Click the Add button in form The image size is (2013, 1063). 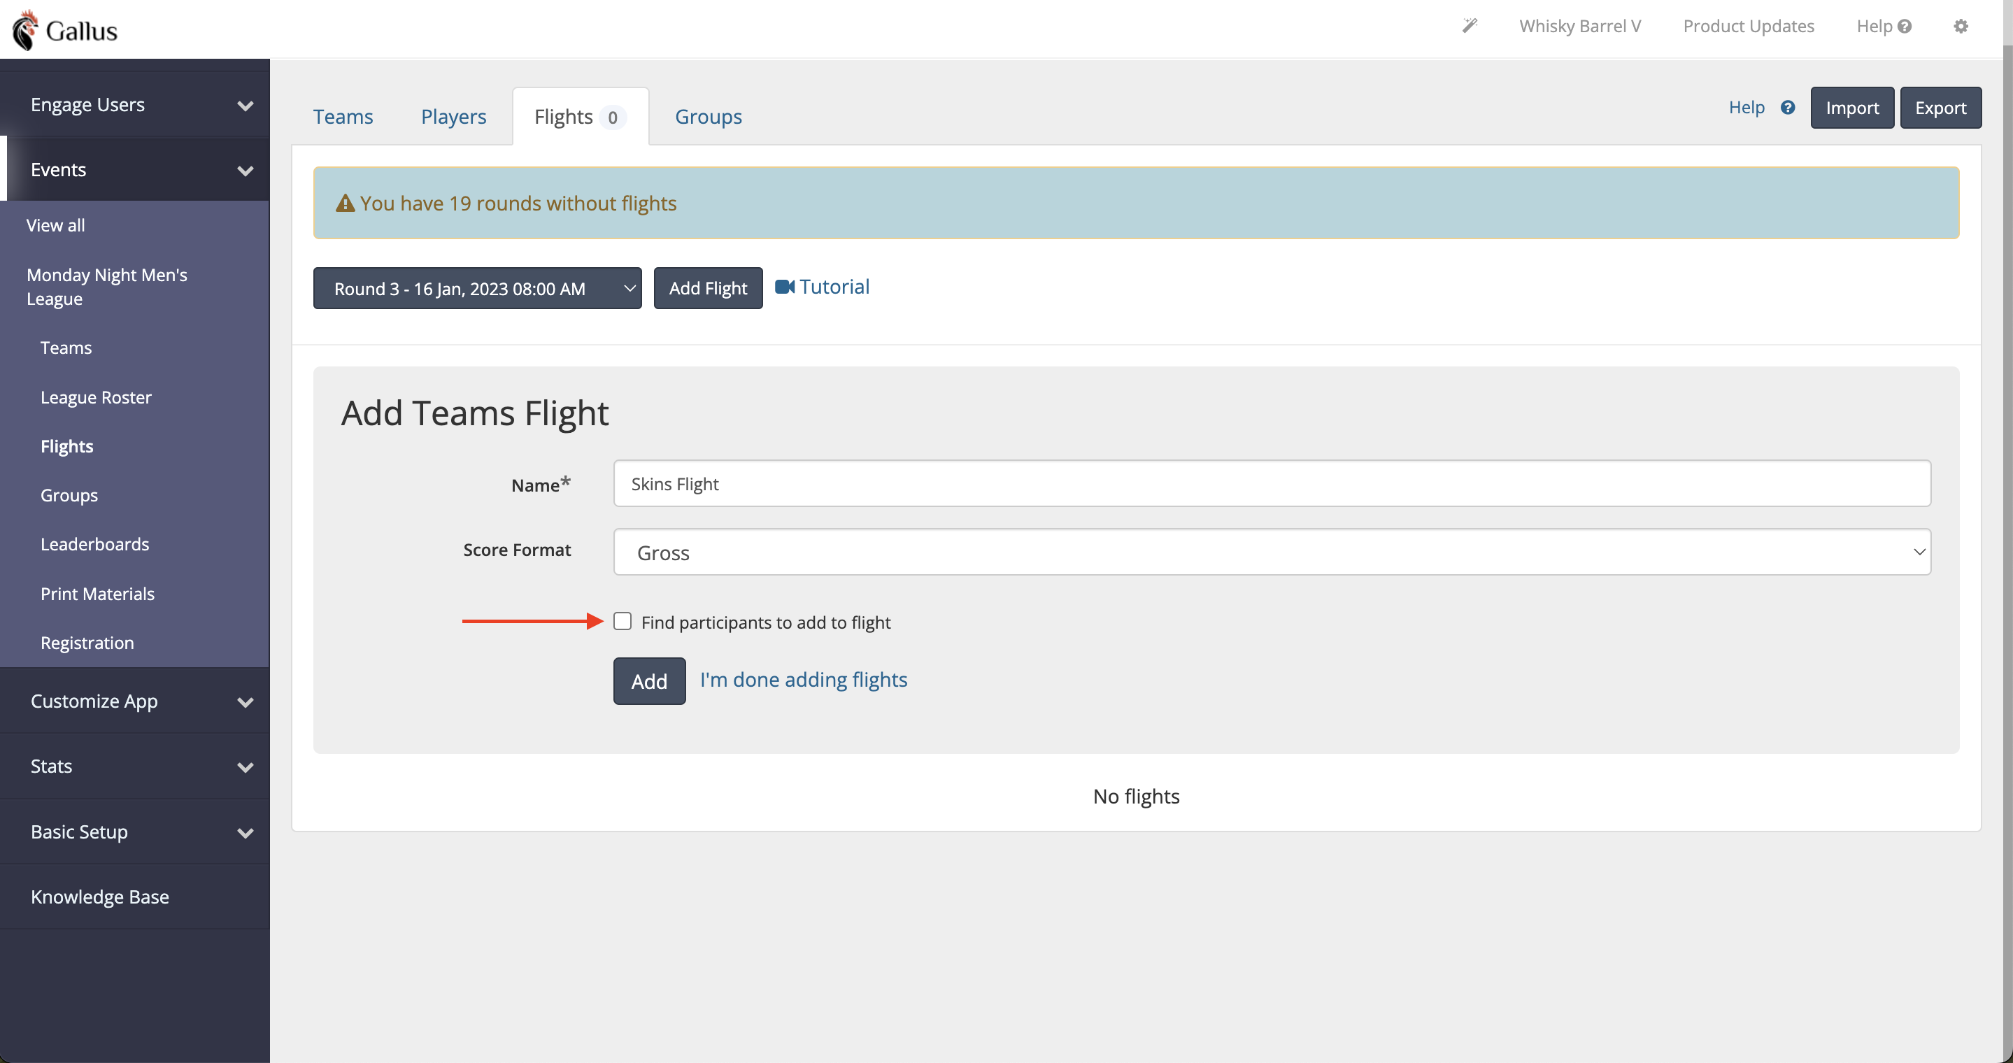click(649, 681)
